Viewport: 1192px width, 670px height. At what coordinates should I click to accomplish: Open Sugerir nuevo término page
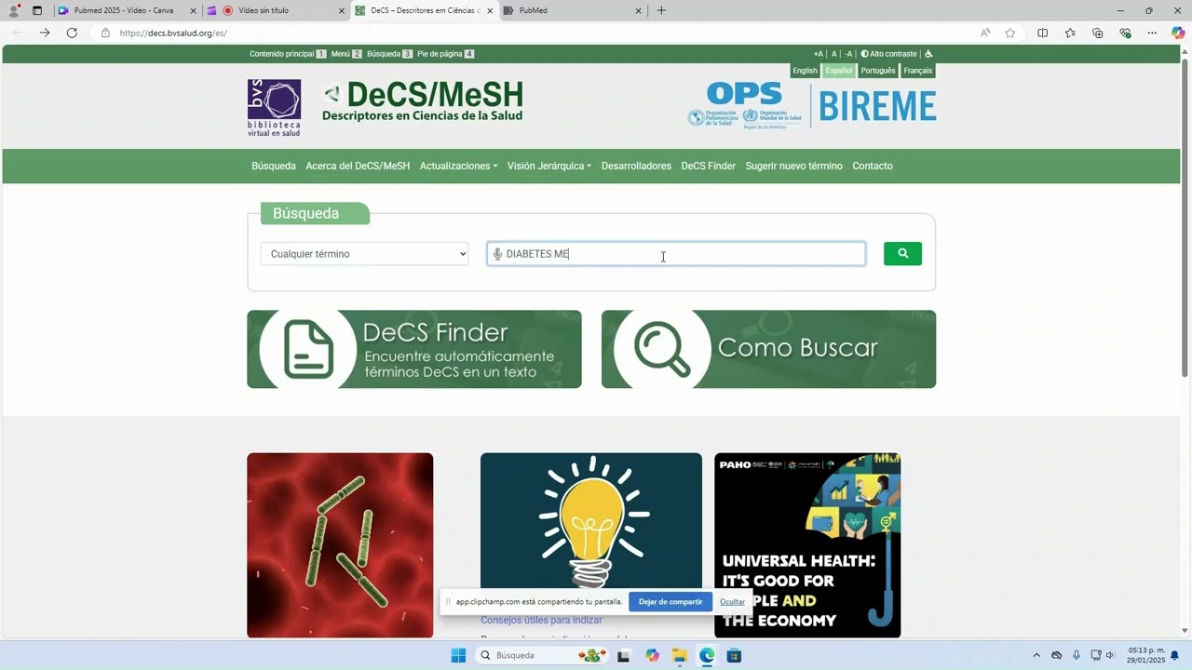[793, 166]
